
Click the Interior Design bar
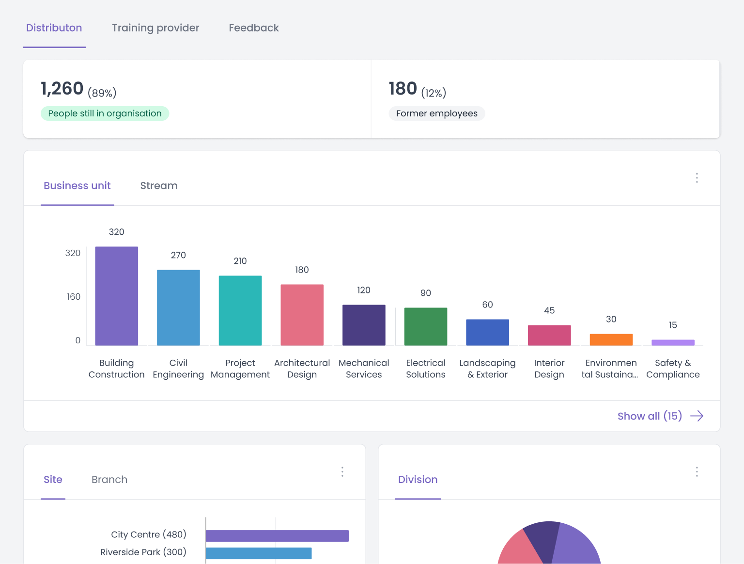point(549,335)
